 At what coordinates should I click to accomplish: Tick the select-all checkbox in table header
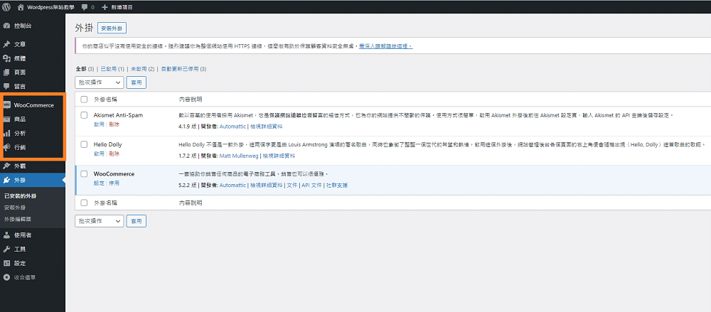pyautogui.click(x=84, y=99)
